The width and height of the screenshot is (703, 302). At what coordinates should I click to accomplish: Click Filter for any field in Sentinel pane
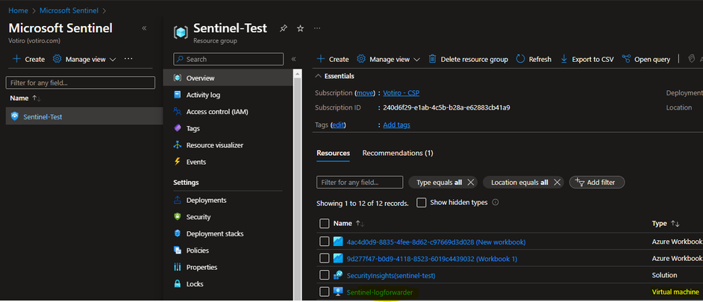click(81, 83)
